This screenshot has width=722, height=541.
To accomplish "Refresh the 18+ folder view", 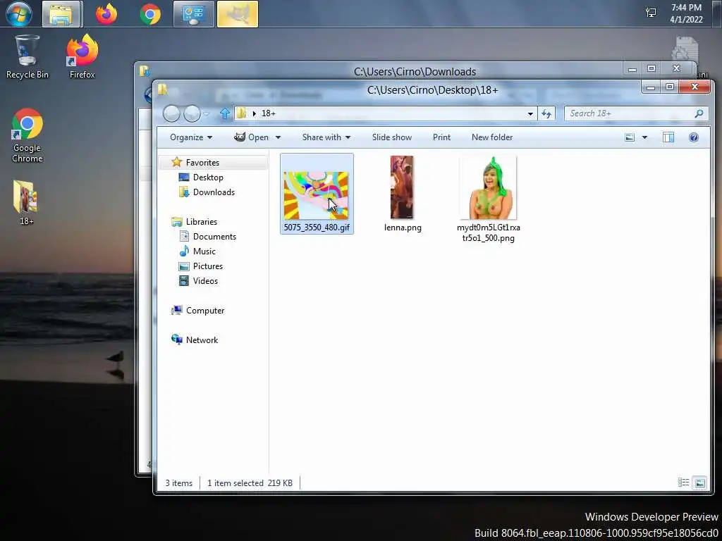I will coord(546,113).
